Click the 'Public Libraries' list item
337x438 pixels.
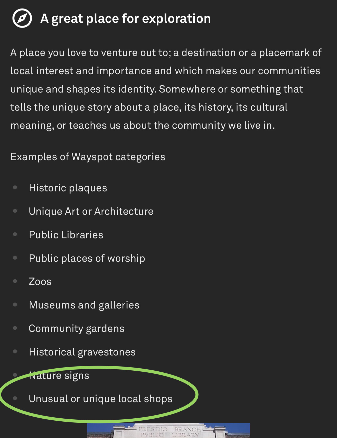click(x=66, y=235)
